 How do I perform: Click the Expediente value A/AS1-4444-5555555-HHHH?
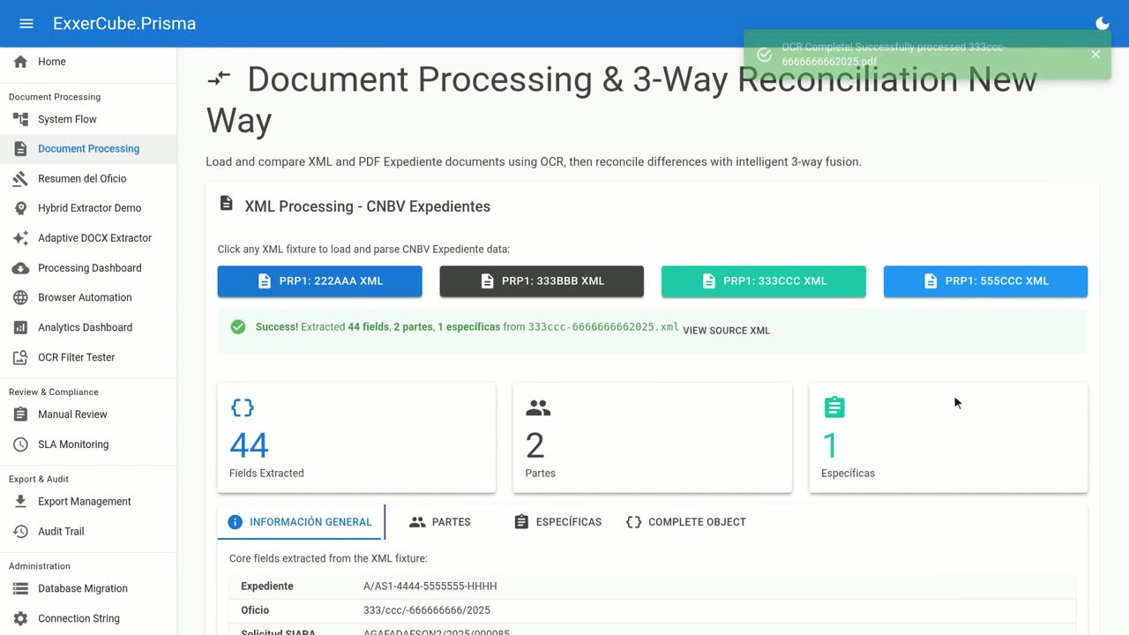coord(430,586)
